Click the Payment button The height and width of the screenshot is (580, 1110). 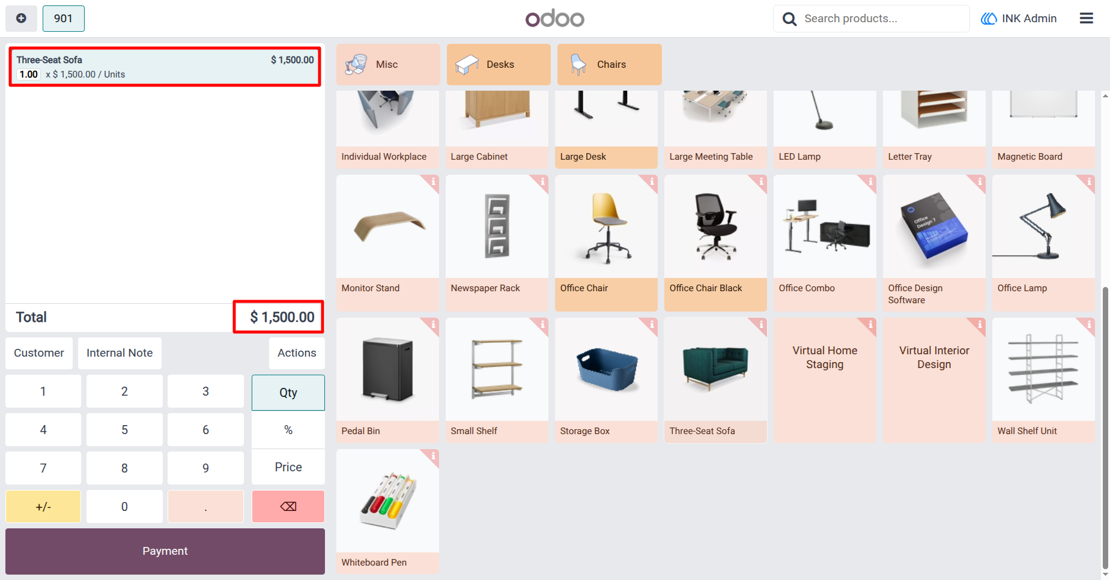pos(165,551)
